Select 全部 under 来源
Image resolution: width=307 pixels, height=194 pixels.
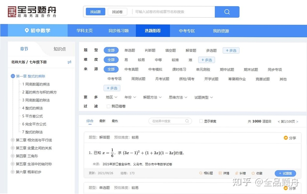click(111, 69)
